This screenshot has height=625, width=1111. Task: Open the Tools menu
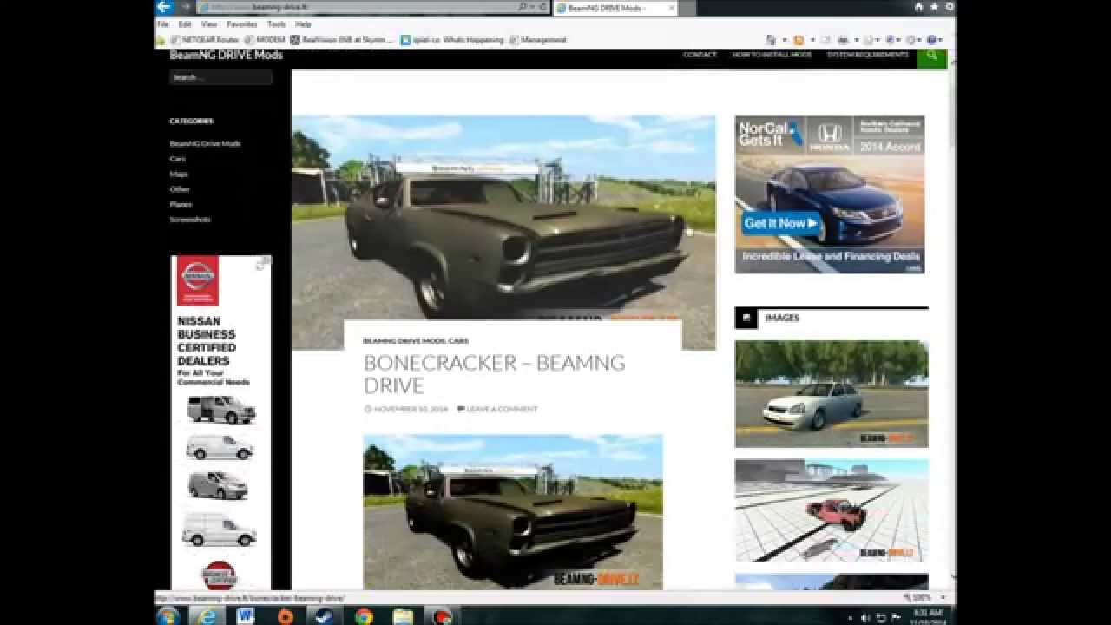pos(276,24)
